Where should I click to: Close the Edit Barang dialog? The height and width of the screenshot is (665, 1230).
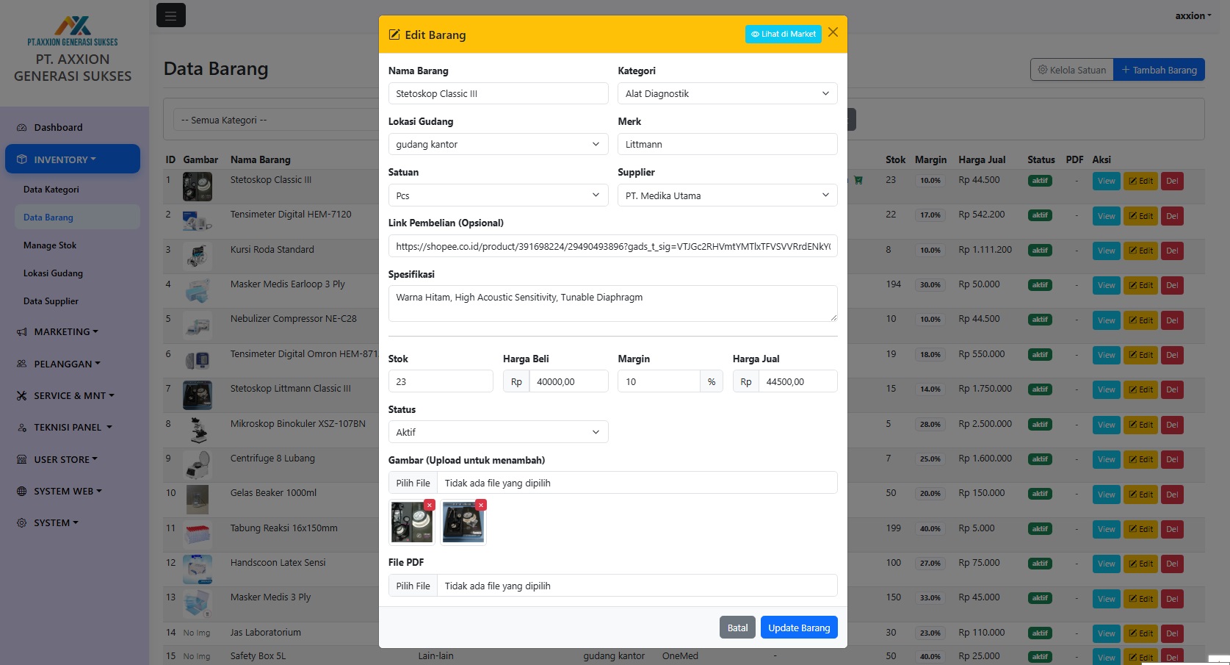pos(833,32)
